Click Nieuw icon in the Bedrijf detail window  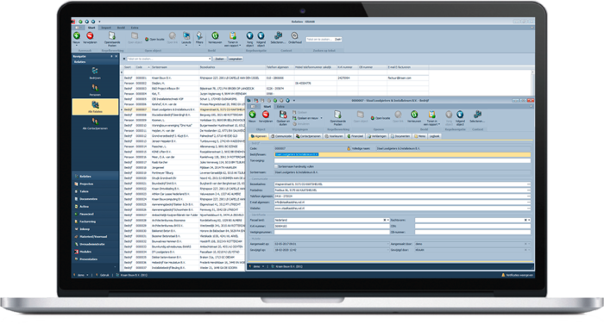pyautogui.click(x=252, y=115)
